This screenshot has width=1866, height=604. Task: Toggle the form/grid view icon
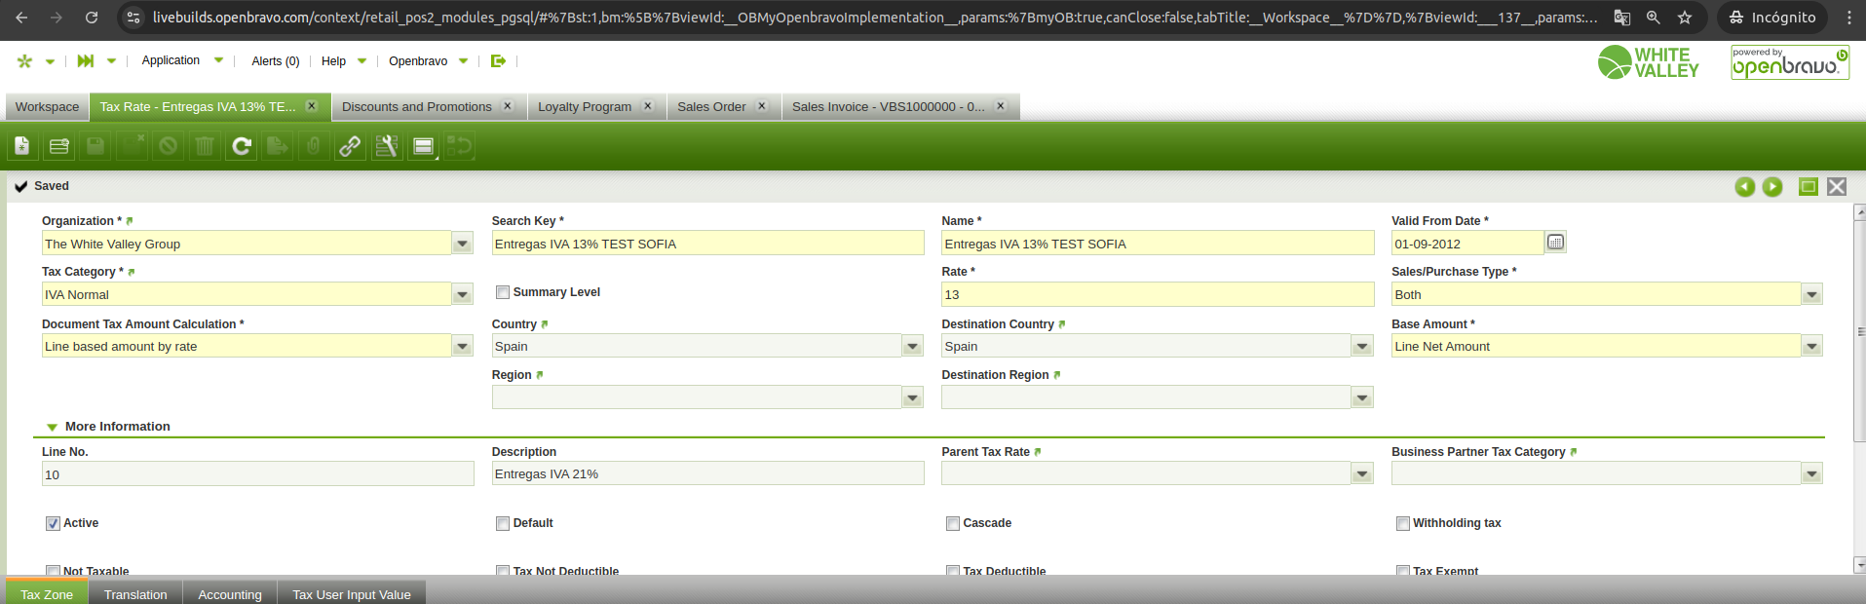point(423,146)
